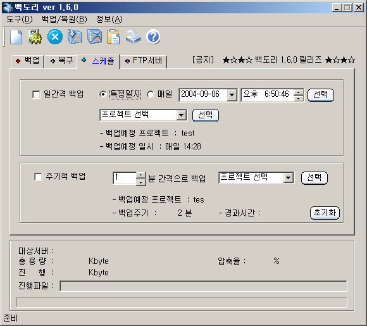
Task: Click the blue circle X cancel icon
Action: click(55, 37)
